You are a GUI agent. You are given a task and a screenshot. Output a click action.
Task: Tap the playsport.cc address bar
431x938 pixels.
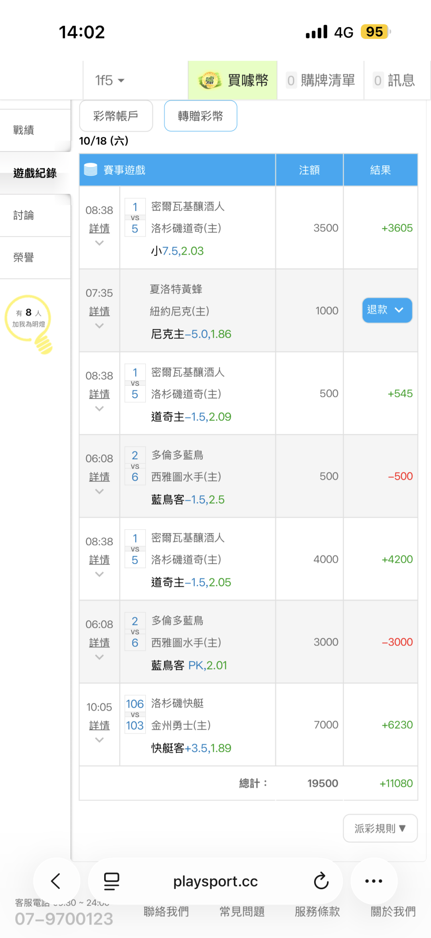tap(215, 881)
